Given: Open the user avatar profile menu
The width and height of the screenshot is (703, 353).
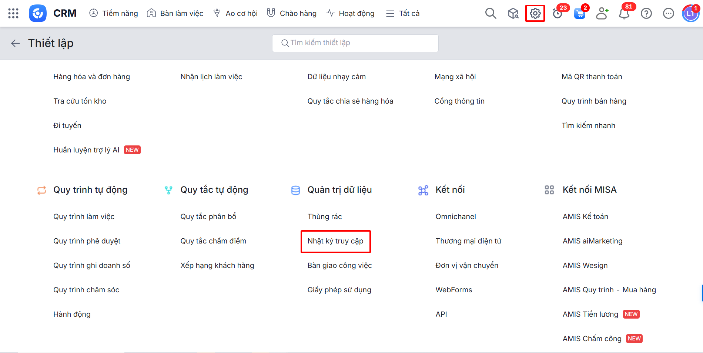Looking at the screenshot, I should [x=690, y=14].
